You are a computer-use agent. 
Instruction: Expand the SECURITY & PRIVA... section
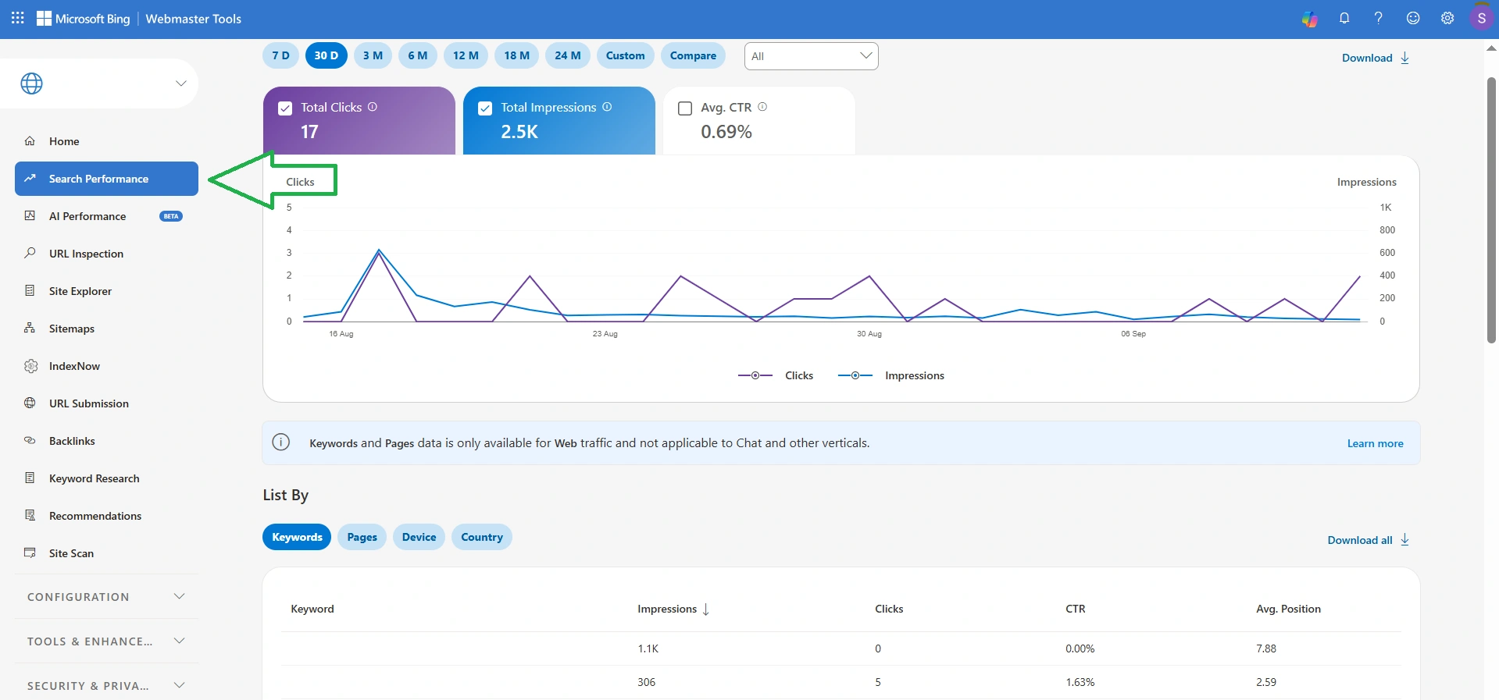106,685
